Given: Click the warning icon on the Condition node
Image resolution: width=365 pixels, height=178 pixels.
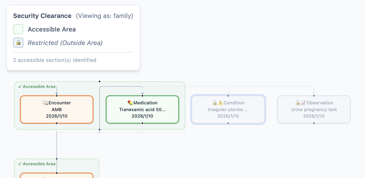Looking at the screenshot, I should point(220,103).
